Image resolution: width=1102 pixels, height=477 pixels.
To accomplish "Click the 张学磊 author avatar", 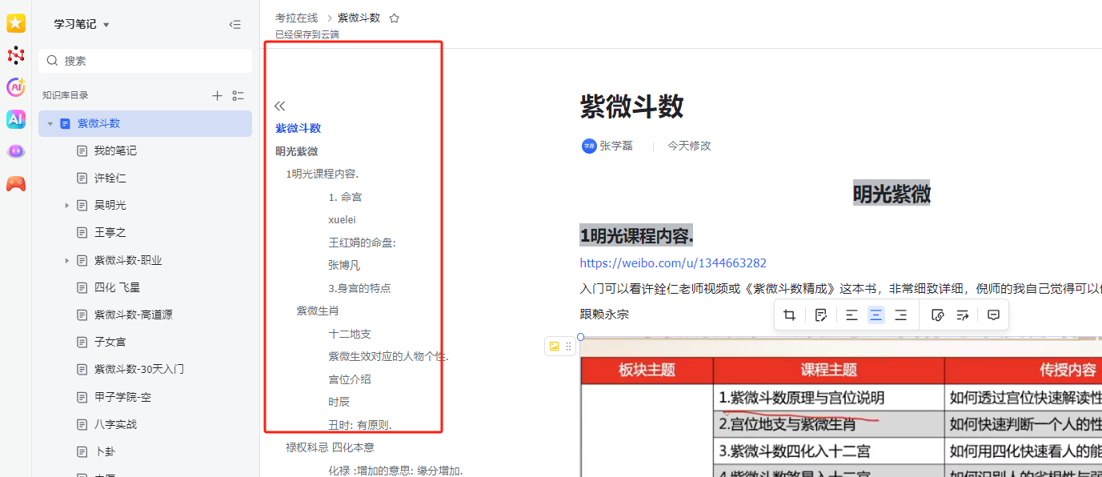I will [x=589, y=146].
